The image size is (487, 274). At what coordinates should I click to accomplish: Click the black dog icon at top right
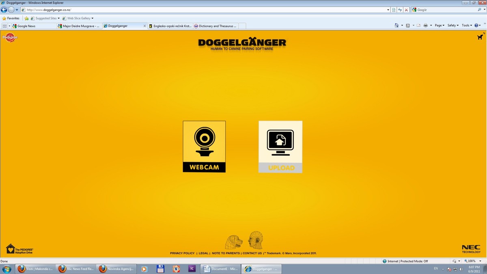pos(480,37)
